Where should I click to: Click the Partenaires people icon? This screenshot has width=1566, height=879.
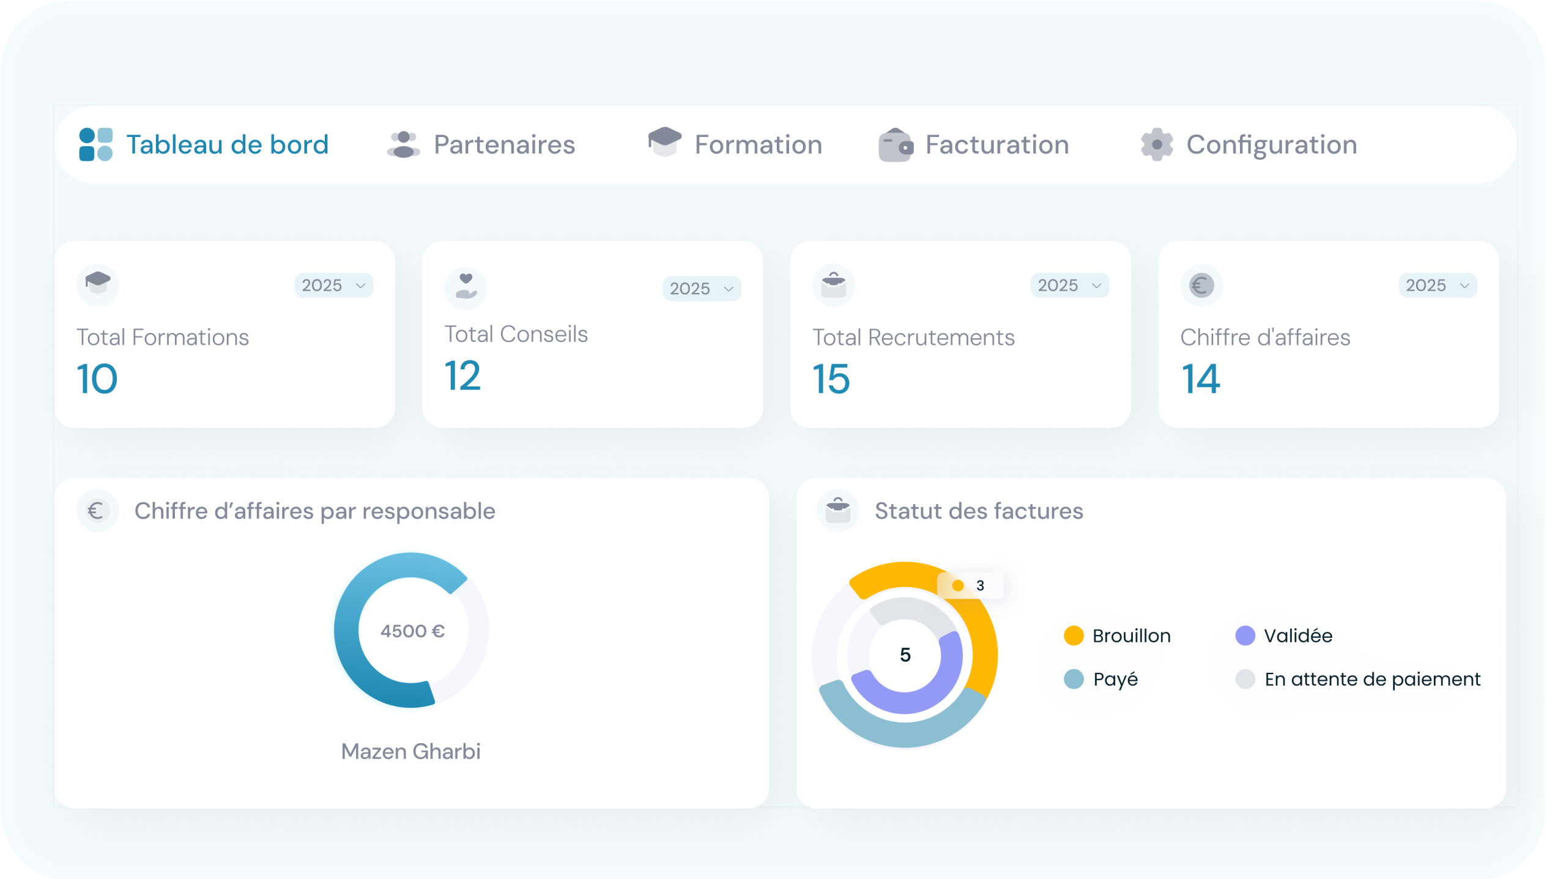pyautogui.click(x=403, y=145)
